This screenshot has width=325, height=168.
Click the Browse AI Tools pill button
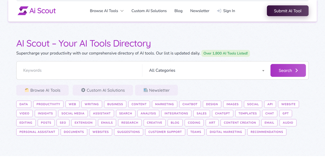coord(42,90)
